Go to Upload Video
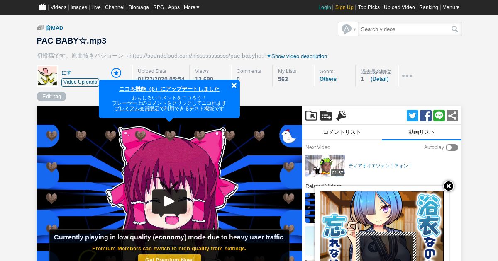This screenshot has height=261, width=498. pyautogui.click(x=399, y=7)
